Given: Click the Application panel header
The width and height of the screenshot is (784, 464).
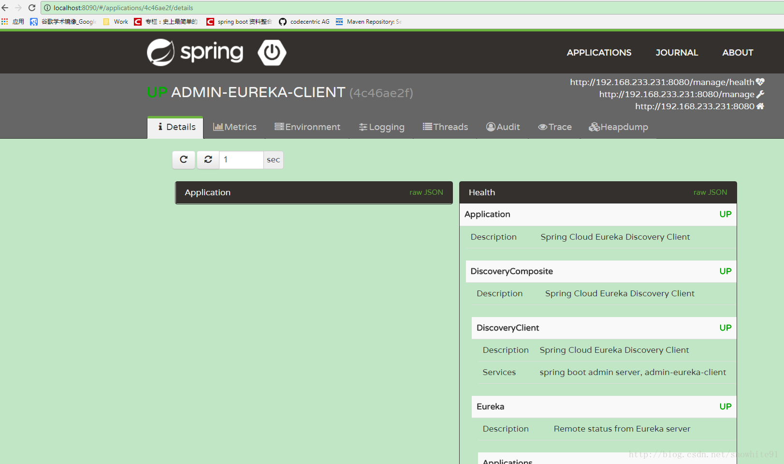Looking at the screenshot, I should pos(314,192).
